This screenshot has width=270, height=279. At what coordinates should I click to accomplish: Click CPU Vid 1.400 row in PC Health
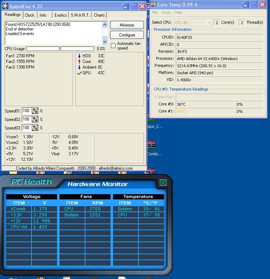coord(32,227)
